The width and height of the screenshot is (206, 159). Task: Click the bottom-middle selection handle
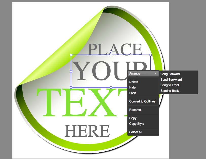tap(111, 87)
